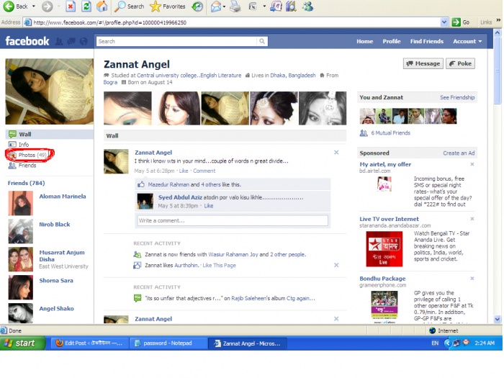Click the Print icon in the toolbar
The height and width of the screenshot is (378, 504).
pyautogui.click(x=235, y=6)
